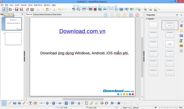Close the Properties sidebar panel
The width and height of the screenshot is (184, 109).
[177, 15]
